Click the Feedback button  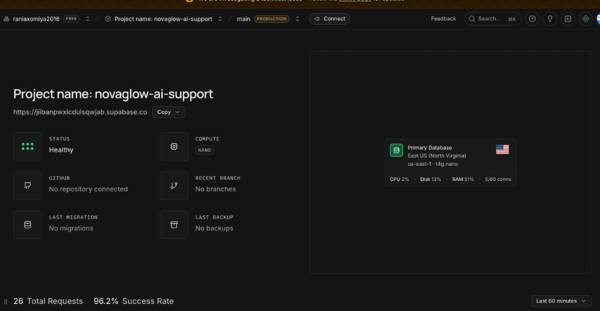[443, 19]
